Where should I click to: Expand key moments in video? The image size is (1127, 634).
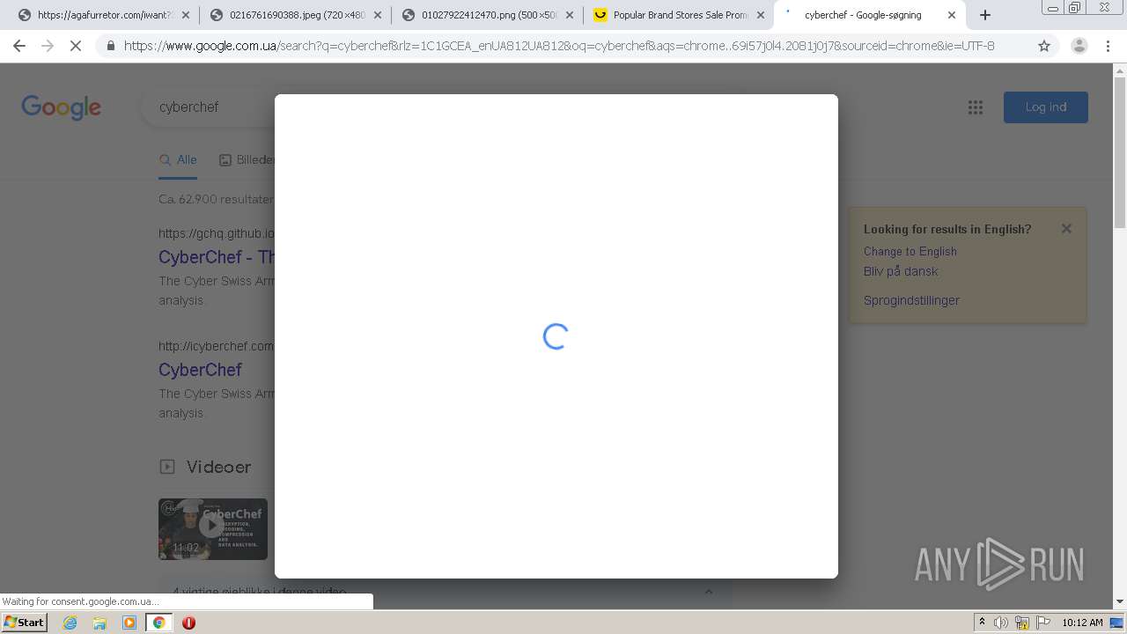tap(709, 592)
